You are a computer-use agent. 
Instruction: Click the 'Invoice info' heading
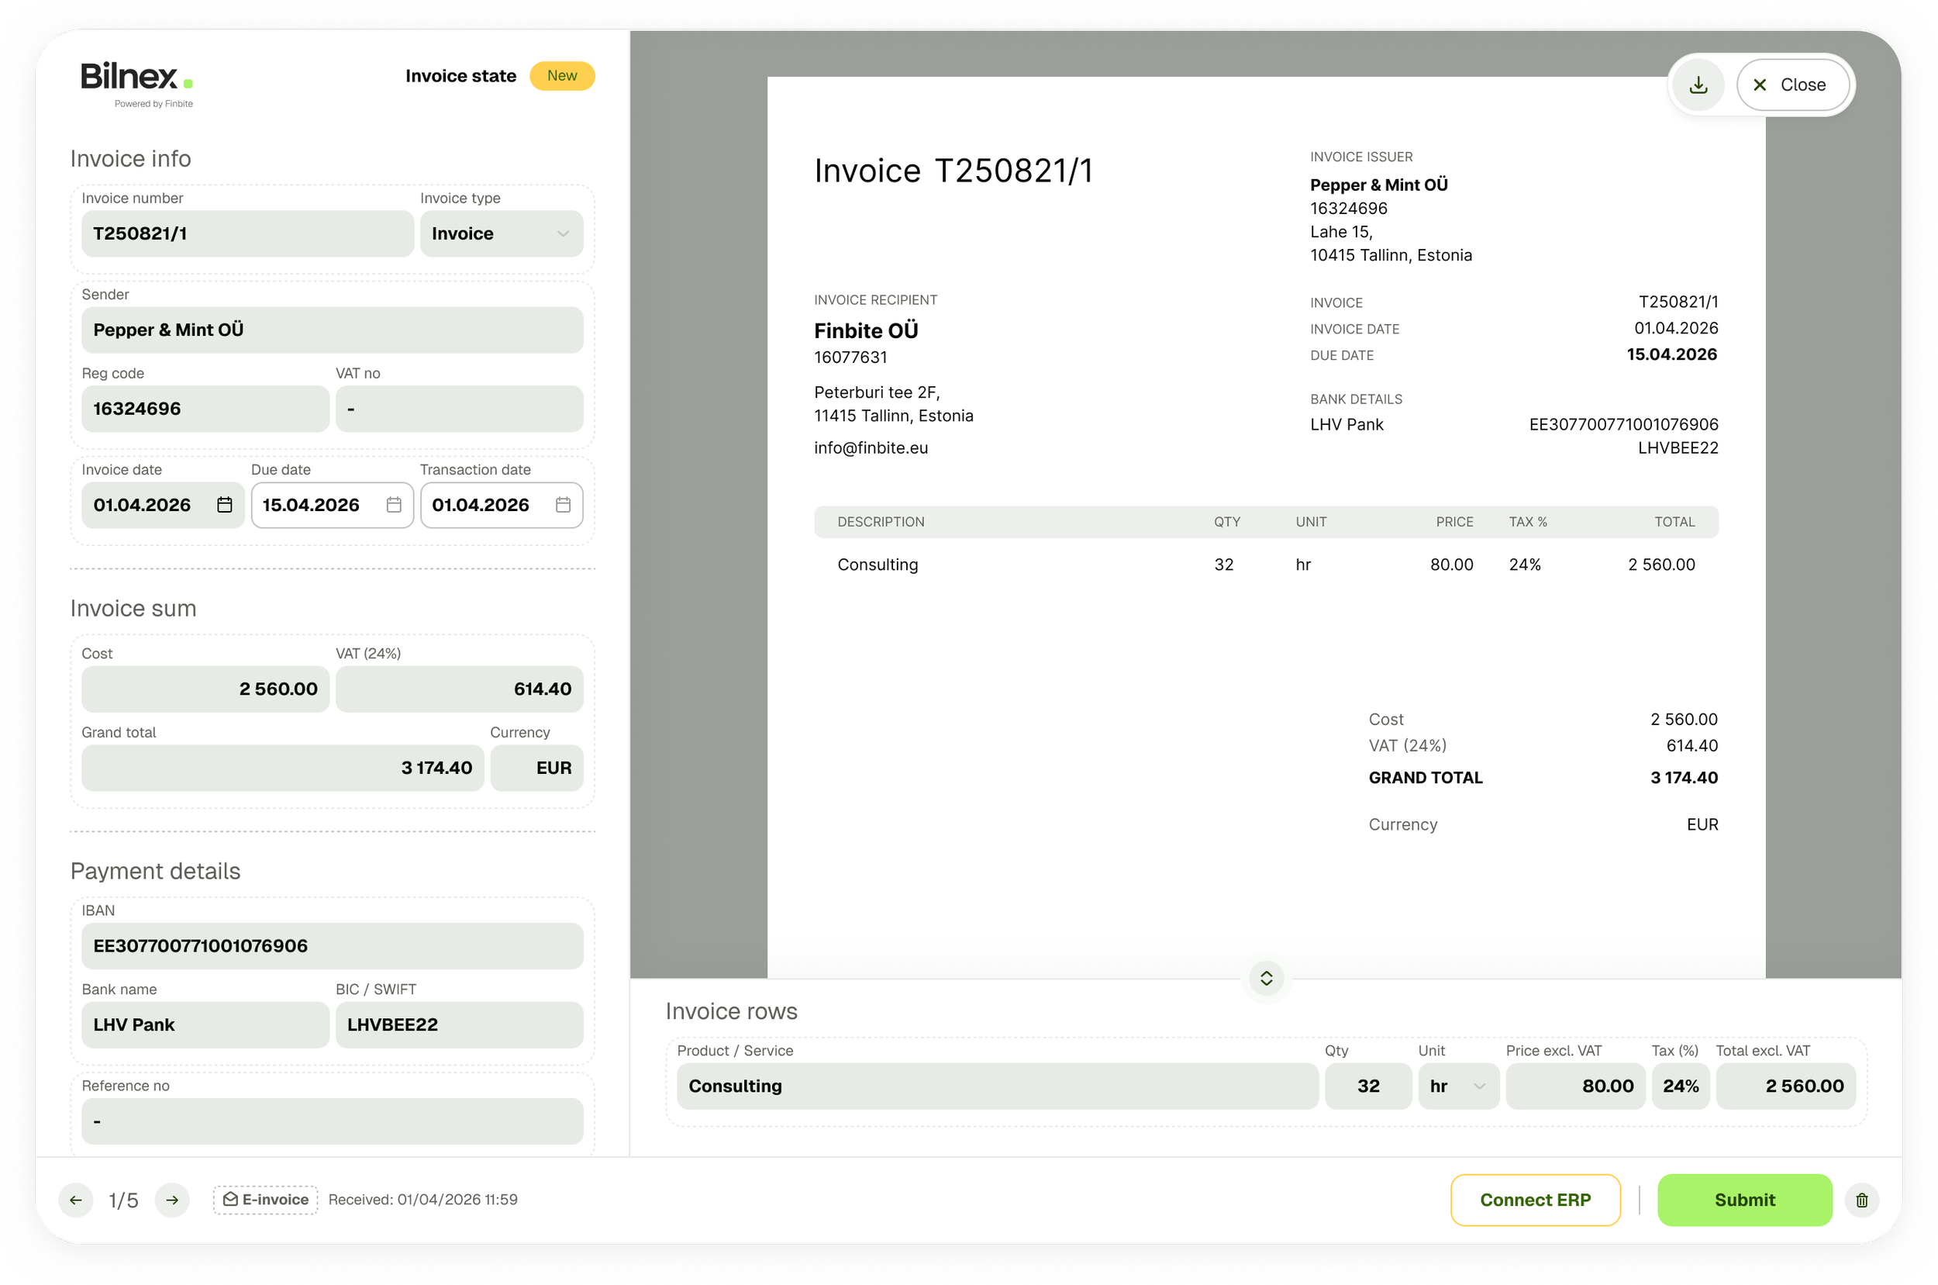pyautogui.click(x=131, y=159)
